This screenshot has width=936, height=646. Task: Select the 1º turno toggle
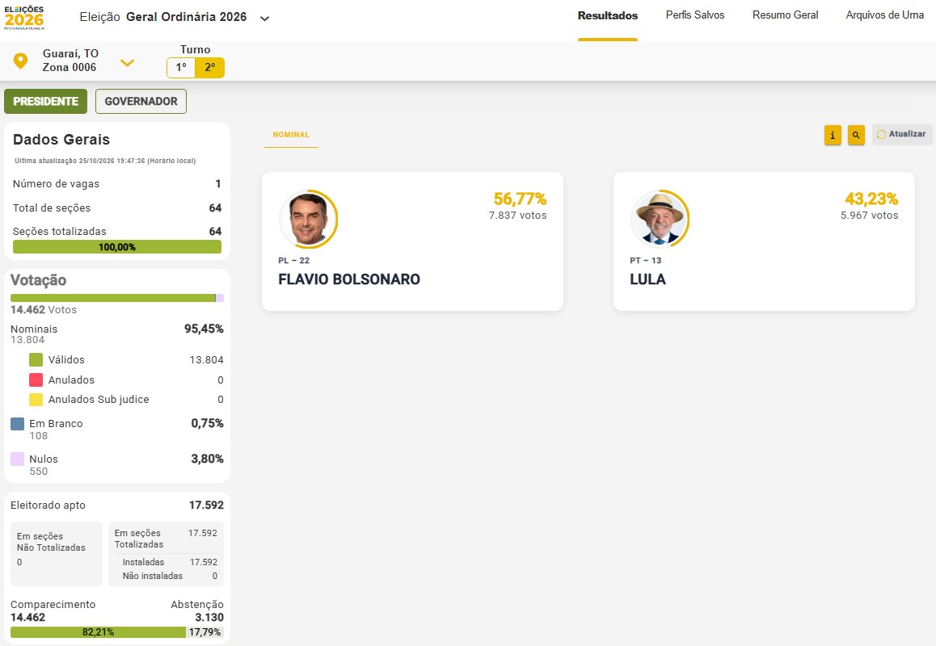tap(181, 67)
